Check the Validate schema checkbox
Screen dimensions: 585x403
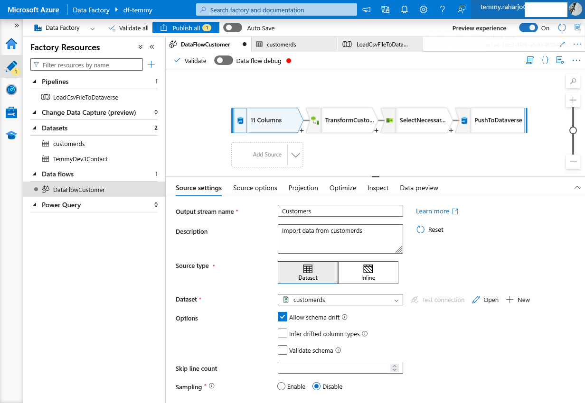pyautogui.click(x=283, y=350)
